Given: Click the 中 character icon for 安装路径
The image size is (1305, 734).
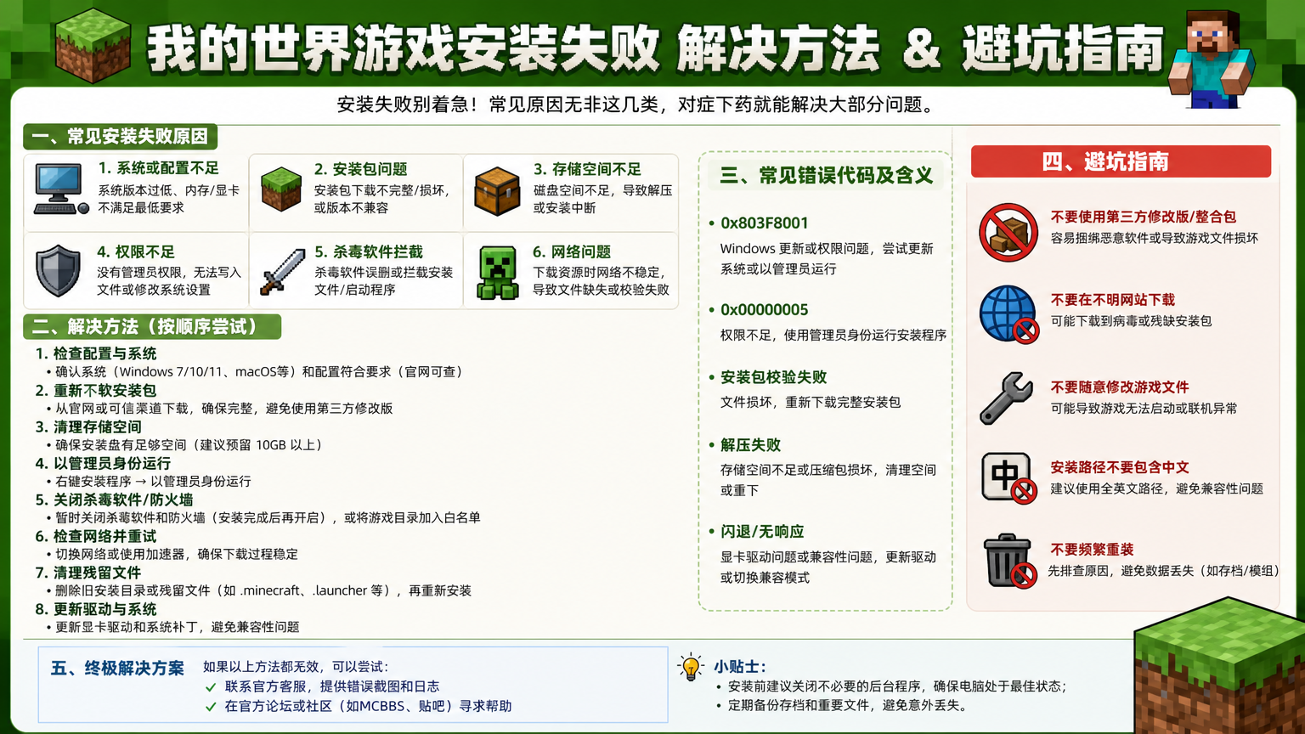Looking at the screenshot, I should tap(1008, 478).
